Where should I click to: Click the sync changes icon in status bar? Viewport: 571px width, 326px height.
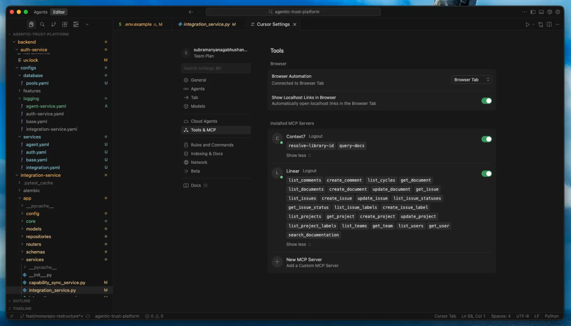[88, 316]
